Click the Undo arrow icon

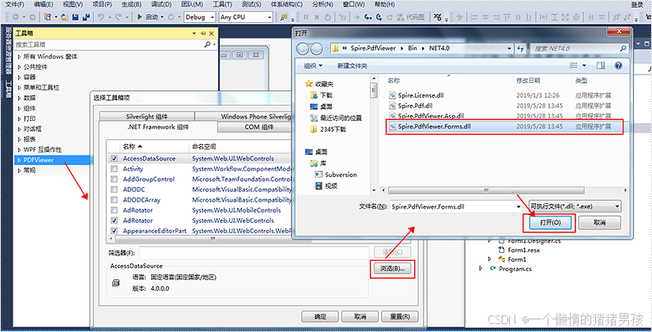[101, 17]
